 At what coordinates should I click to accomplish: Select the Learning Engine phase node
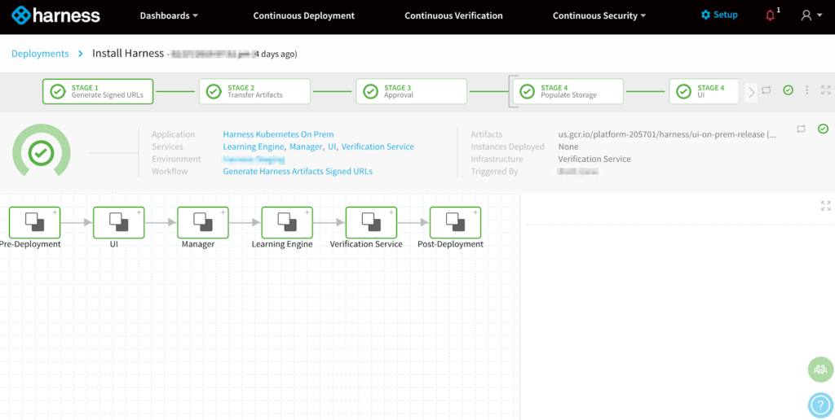[x=287, y=222]
